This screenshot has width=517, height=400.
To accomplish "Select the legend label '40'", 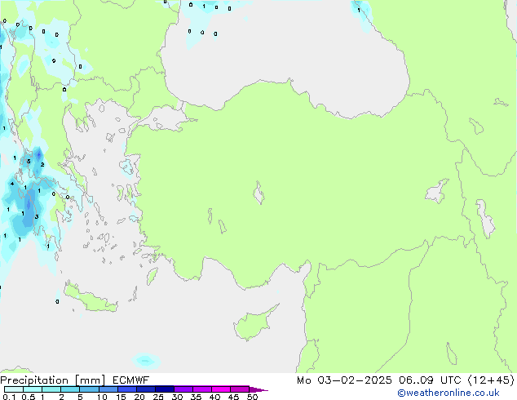I will pyautogui.click(x=214, y=397).
